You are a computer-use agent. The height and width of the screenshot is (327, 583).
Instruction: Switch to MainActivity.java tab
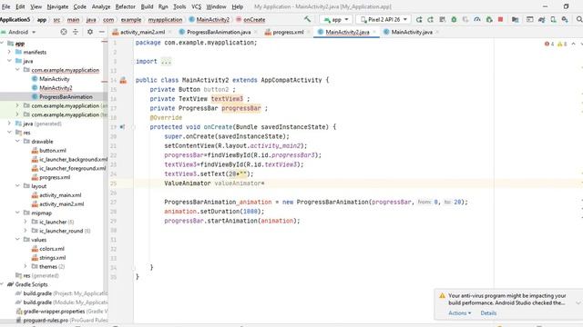pos(412,33)
